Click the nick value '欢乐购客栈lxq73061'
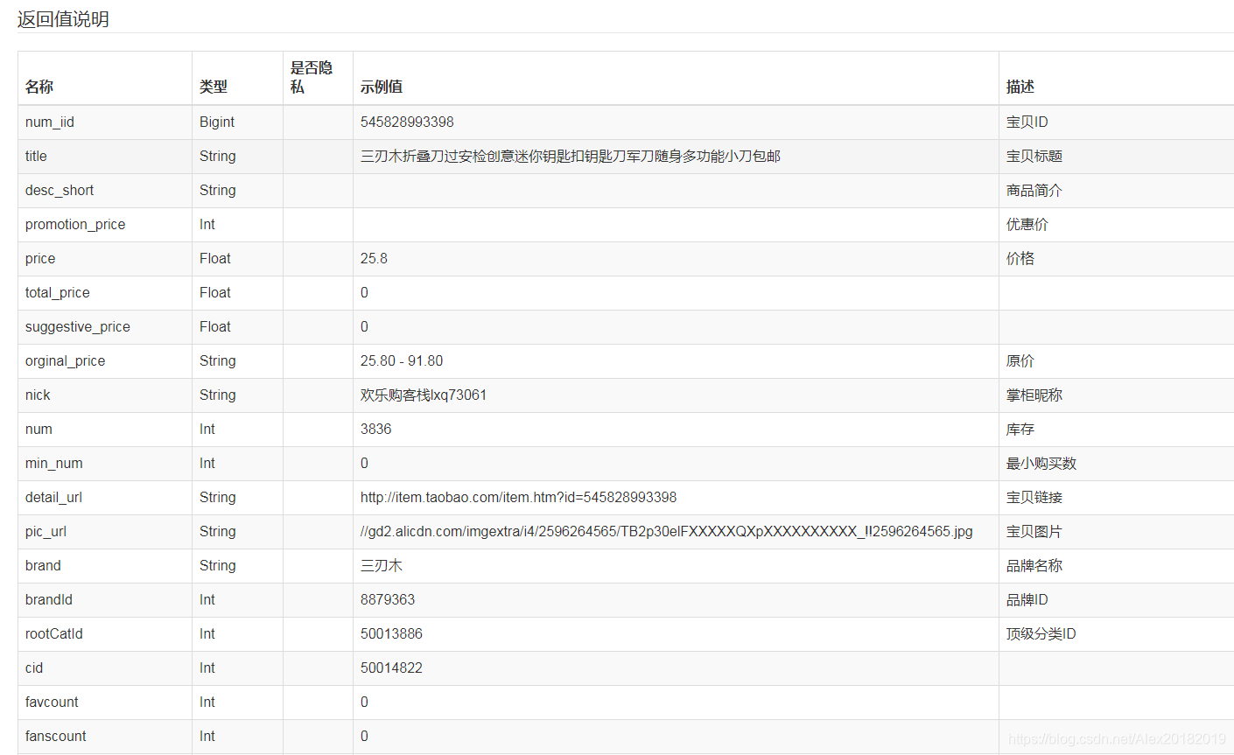 424,395
